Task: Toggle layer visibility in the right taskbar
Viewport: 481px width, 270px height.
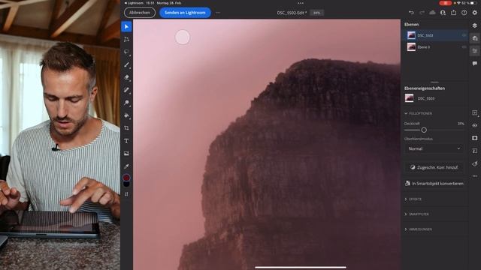Action: click(x=475, y=125)
